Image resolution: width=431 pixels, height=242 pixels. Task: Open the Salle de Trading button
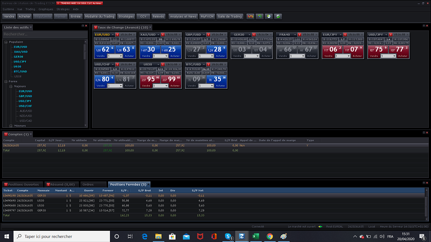click(230, 17)
